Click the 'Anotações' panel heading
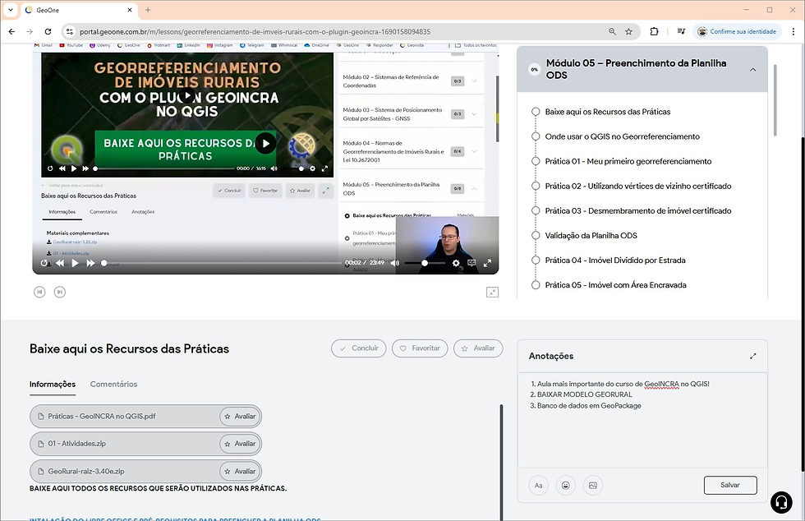Viewport: 805px width, 521px height. pyautogui.click(x=551, y=356)
